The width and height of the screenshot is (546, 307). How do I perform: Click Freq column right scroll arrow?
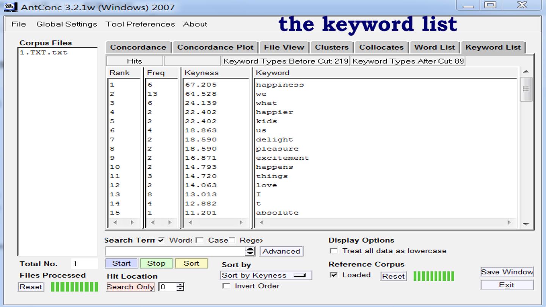tap(170, 223)
